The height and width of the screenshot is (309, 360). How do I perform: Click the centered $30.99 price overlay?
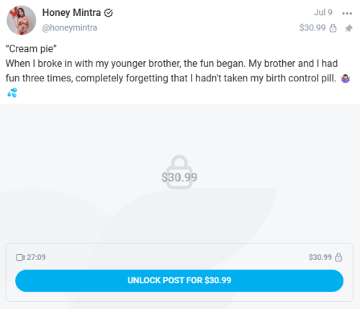click(x=179, y=177)
